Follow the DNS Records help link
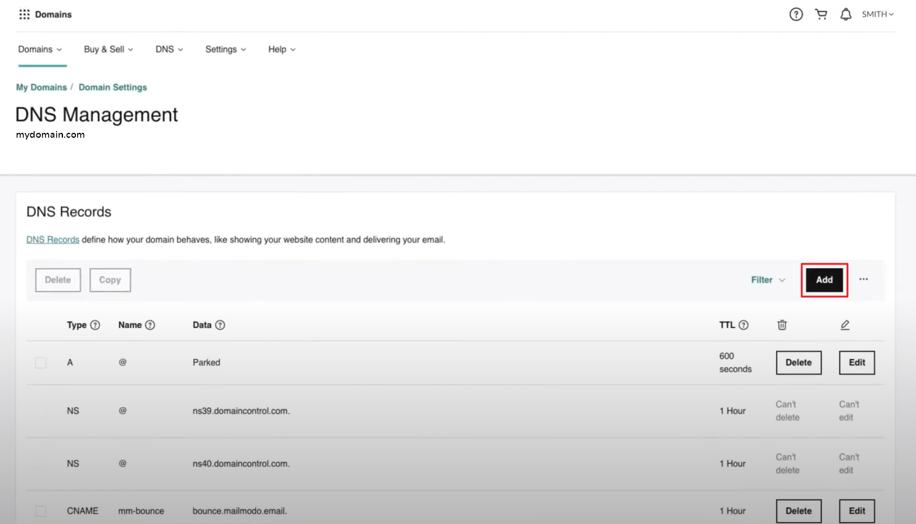 [53, 240]
